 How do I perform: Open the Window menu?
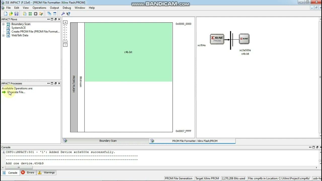tap(80, 8)
